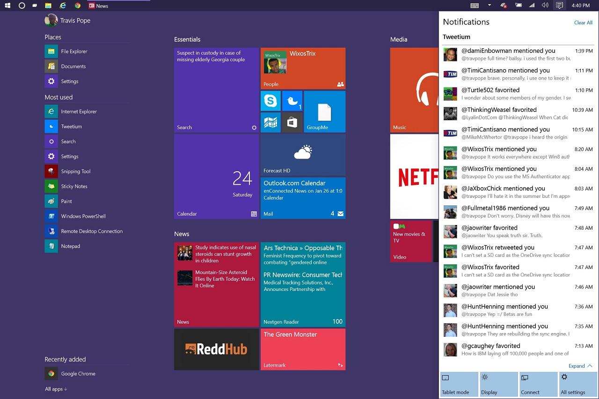The height and width of the screenshot is (399, 599).
Task: Launch File Explorer from the taskbar
Action: click(x=48, y=6)
